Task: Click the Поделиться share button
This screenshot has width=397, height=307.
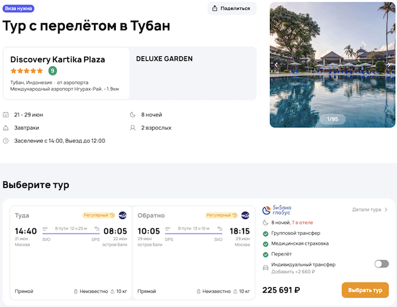Action: click(232, 9)
